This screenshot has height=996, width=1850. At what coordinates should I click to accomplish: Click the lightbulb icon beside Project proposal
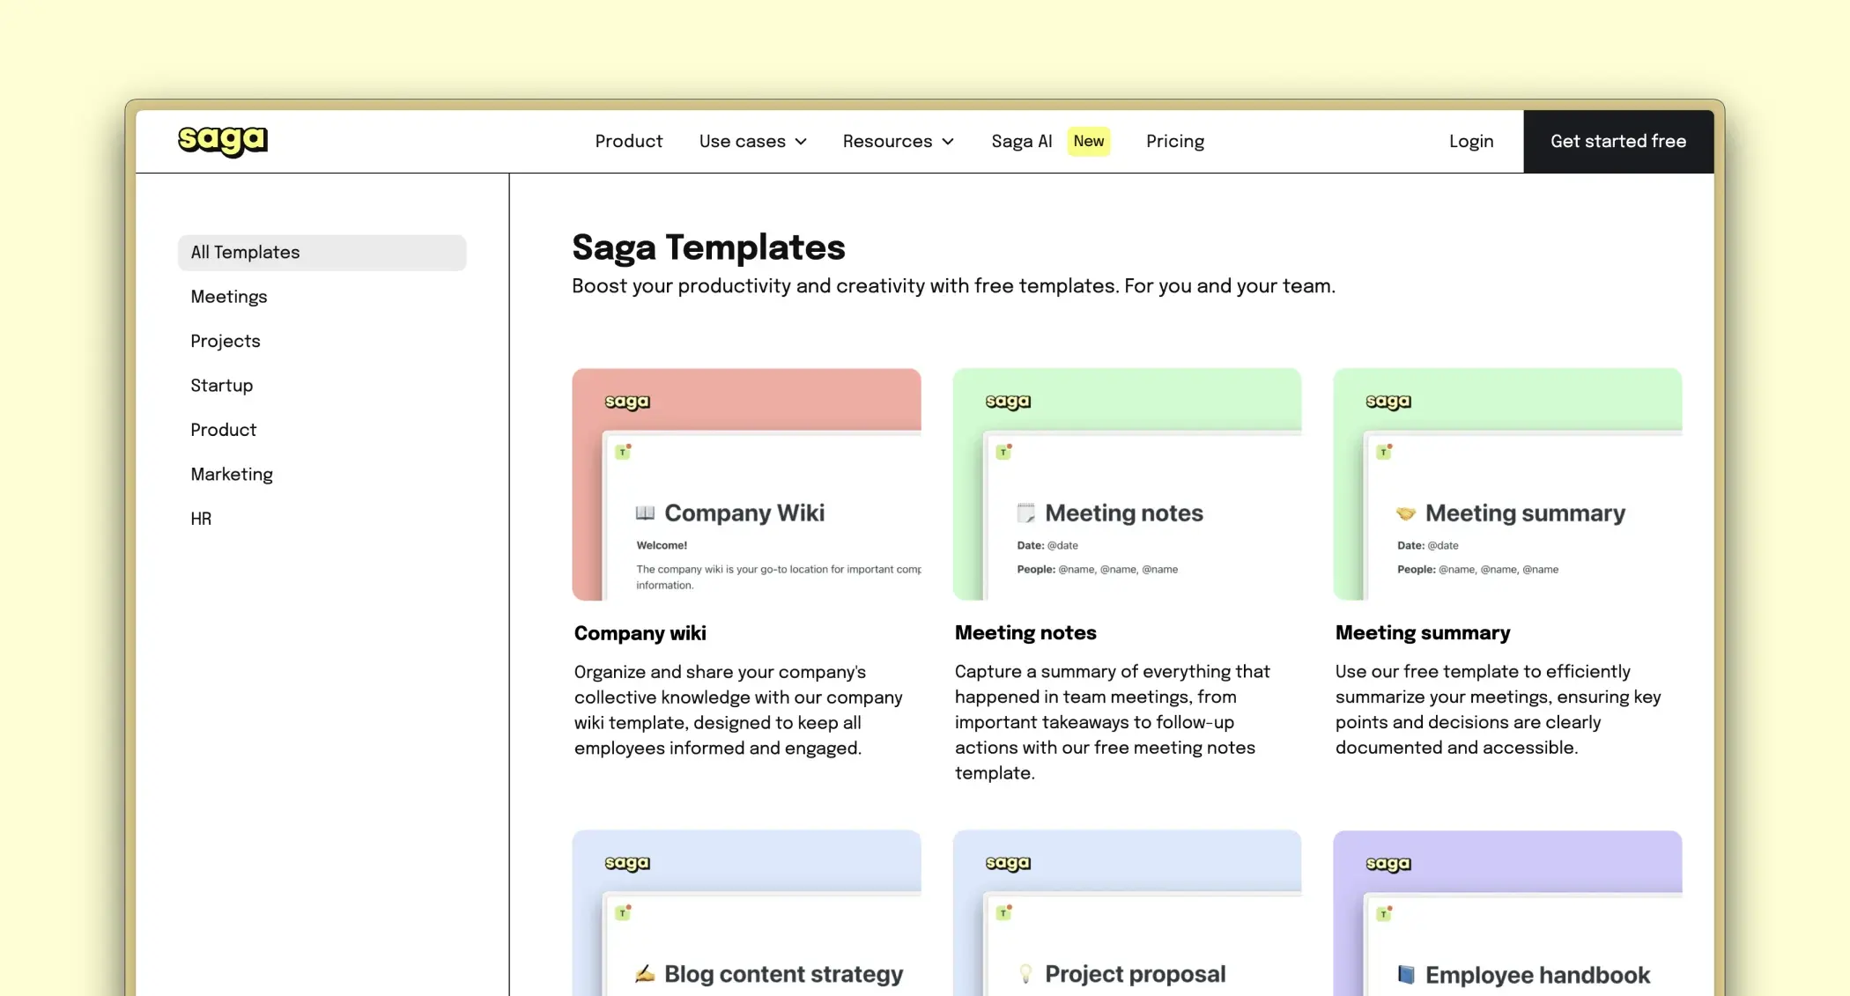(x=1025, y=974)
